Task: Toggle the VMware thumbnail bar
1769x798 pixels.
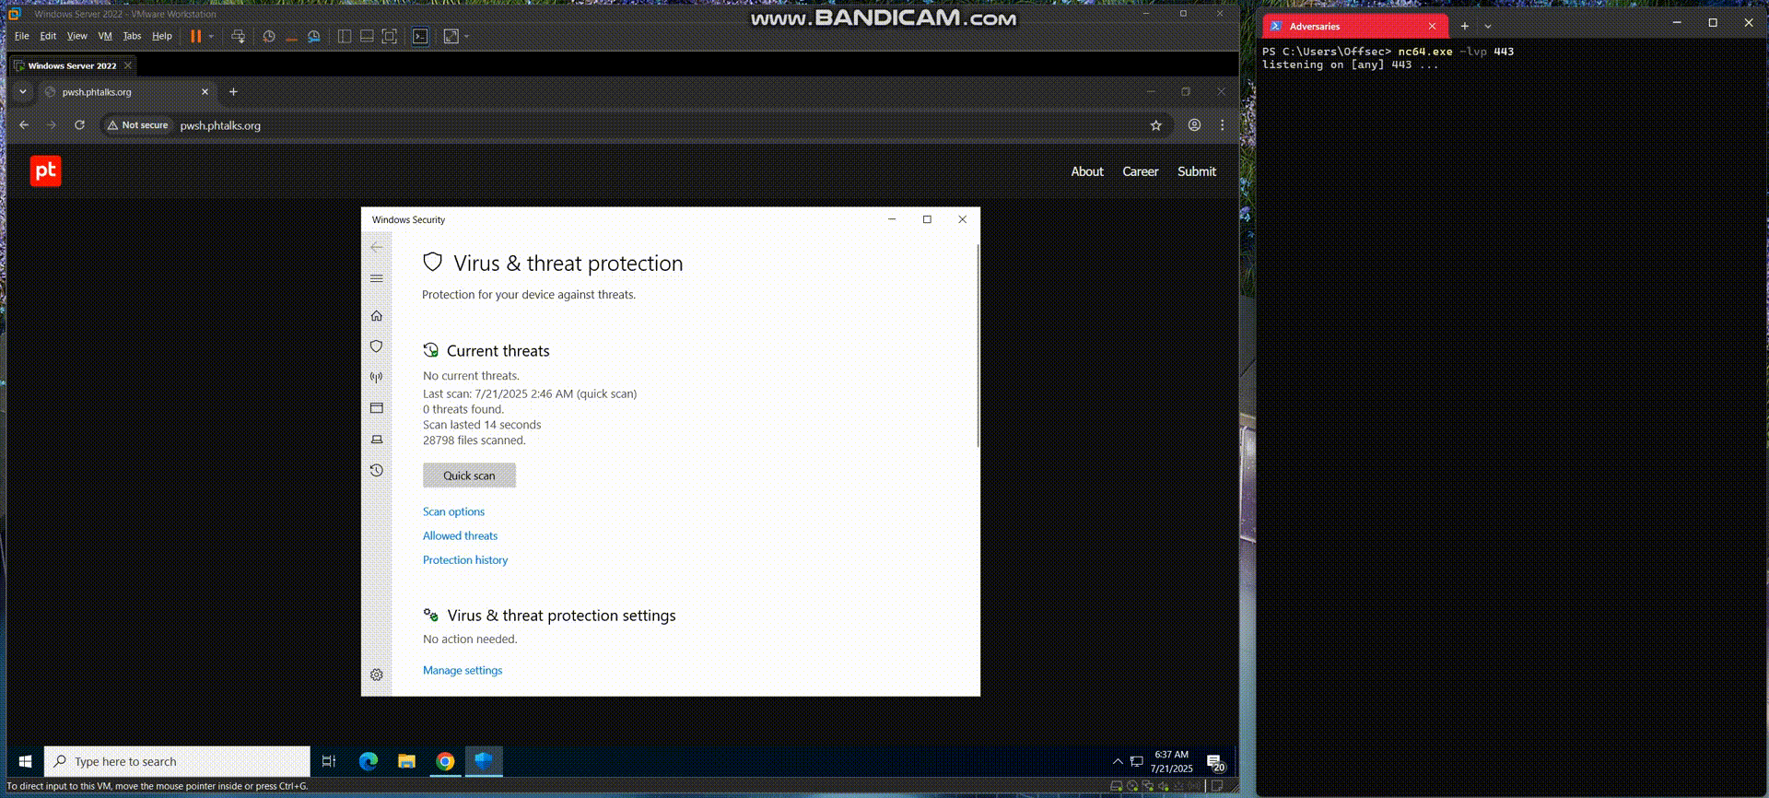Action: coord(367,36)
